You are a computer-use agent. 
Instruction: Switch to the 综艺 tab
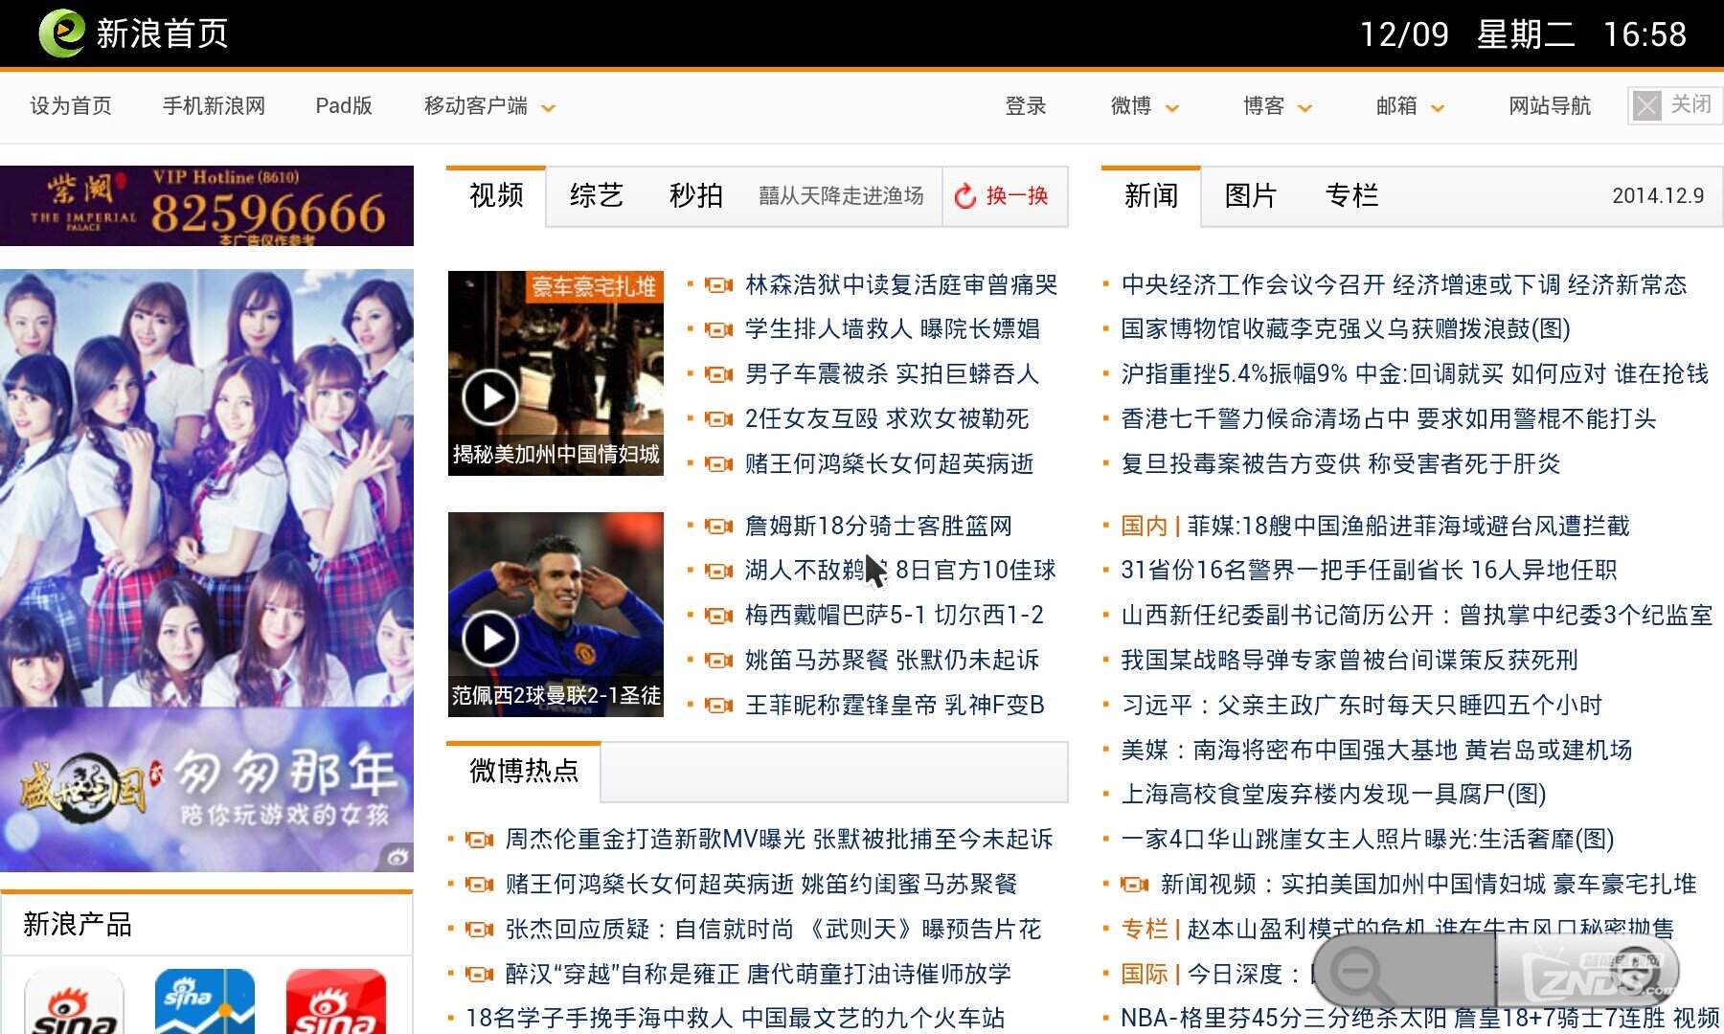point(596,196)
